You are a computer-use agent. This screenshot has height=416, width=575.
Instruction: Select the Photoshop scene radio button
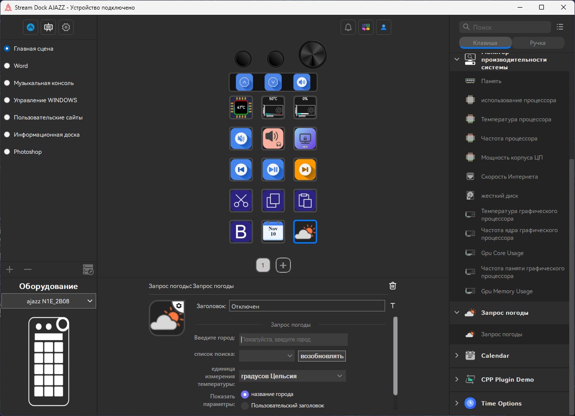(x=7, y=152)
